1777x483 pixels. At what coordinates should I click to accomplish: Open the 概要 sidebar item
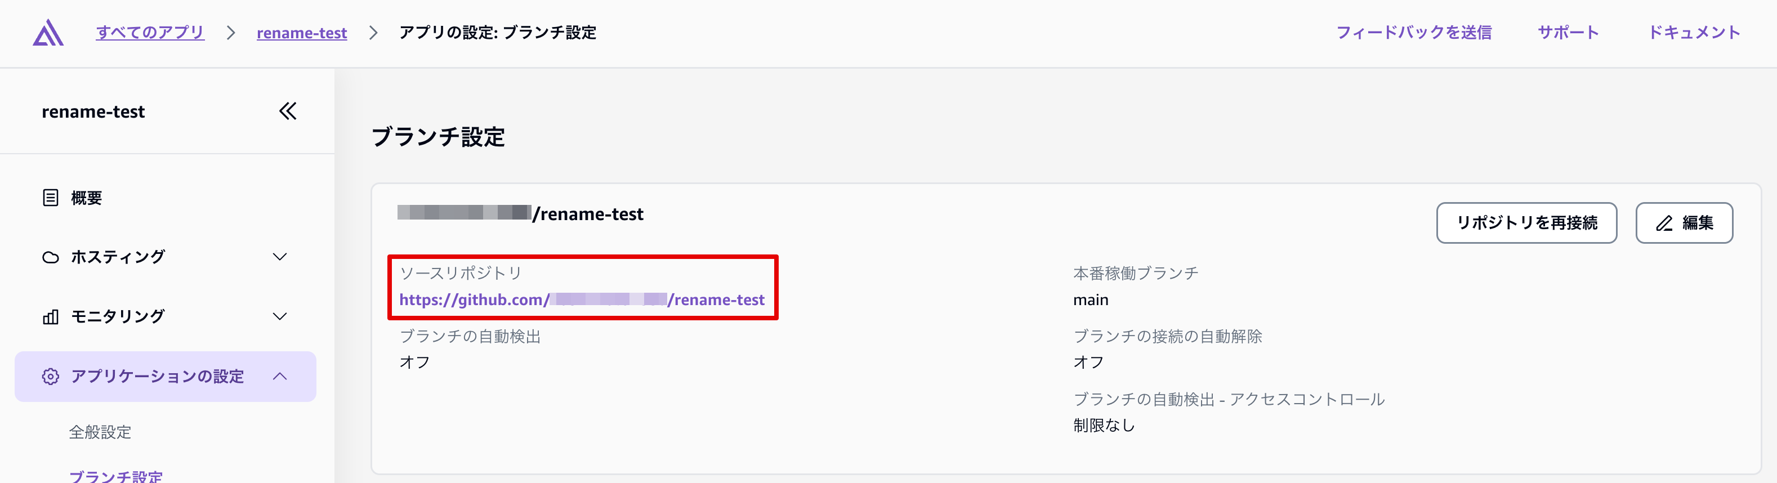(86, 198)
